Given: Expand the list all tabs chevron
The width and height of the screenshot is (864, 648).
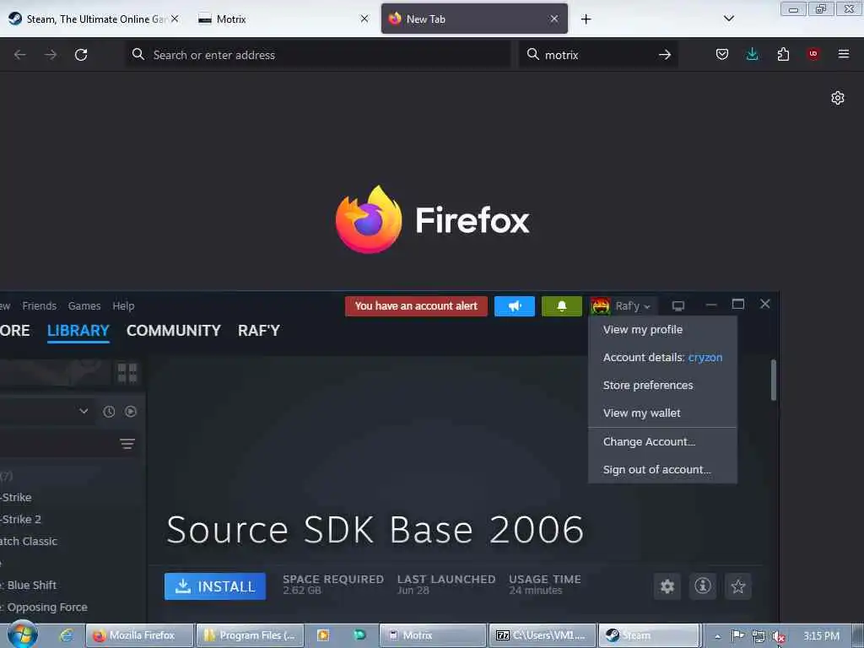Looking at the screenshot, I should click(x=728, y=19).
